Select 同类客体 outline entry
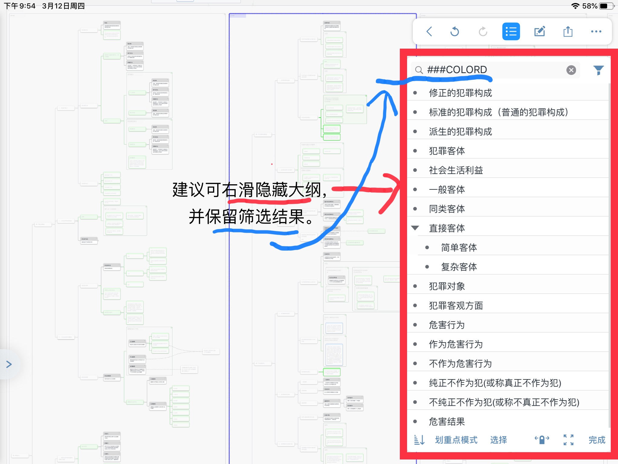 [508, 209]
